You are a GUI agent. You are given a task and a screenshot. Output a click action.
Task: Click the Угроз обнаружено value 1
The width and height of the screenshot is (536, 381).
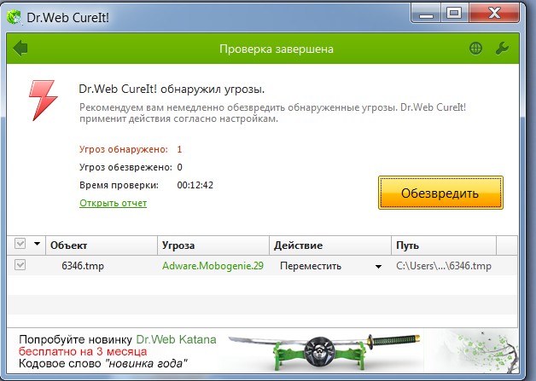tap(179, 149)
